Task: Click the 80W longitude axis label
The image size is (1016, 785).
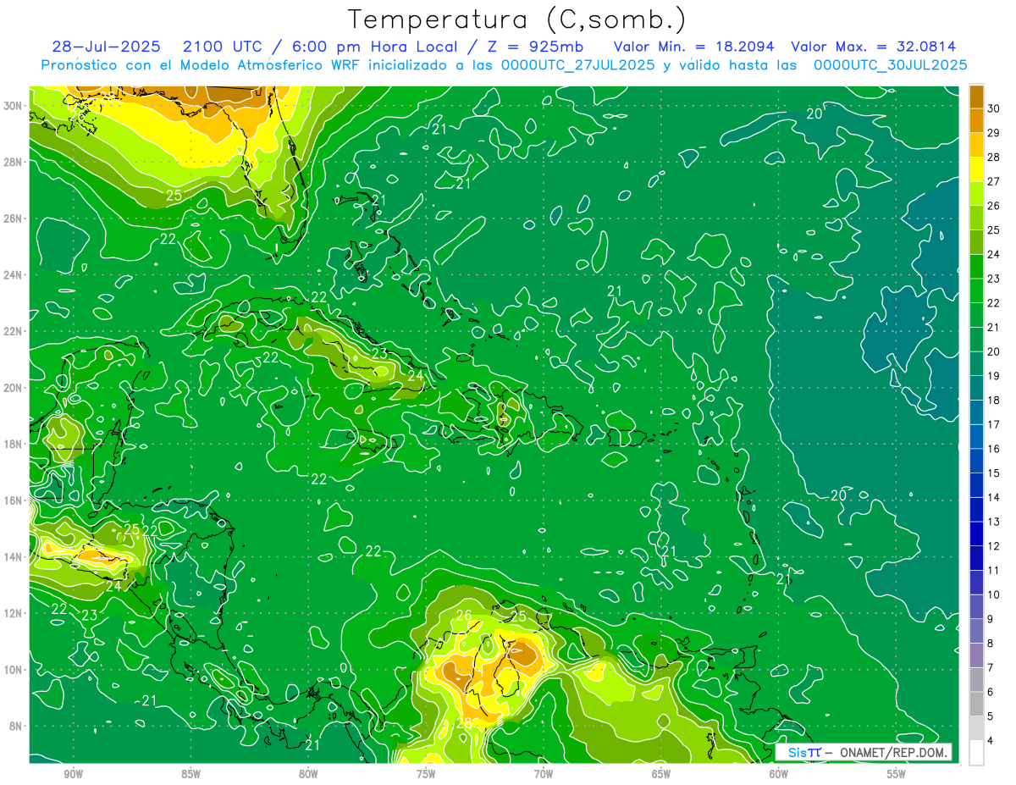Action: point(308,774)
